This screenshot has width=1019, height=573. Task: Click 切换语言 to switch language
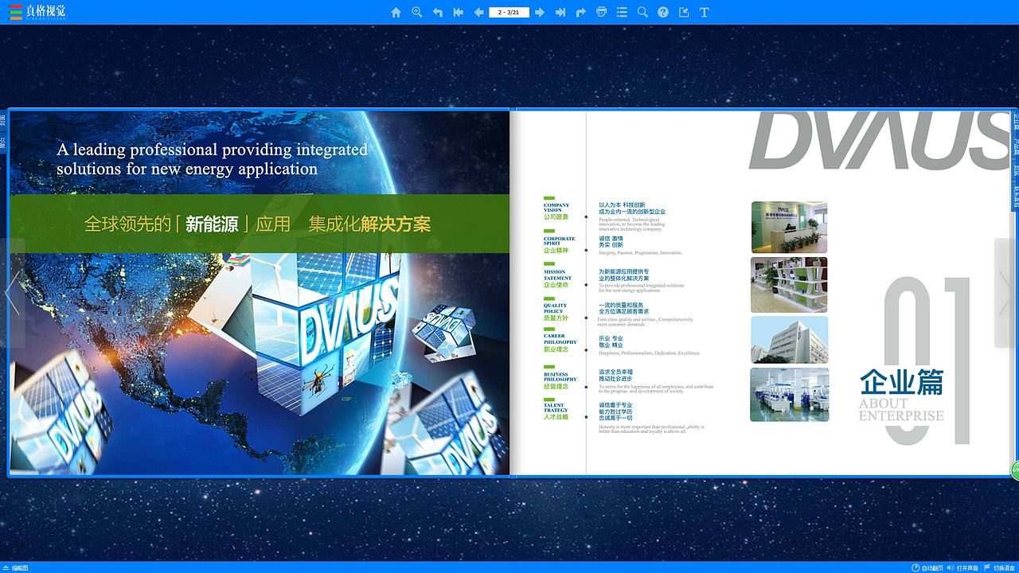(1001, 567)
